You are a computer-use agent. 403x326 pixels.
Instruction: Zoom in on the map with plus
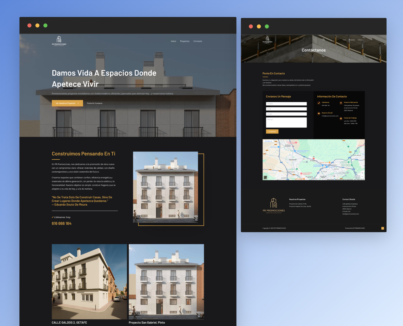click(362, 173)
